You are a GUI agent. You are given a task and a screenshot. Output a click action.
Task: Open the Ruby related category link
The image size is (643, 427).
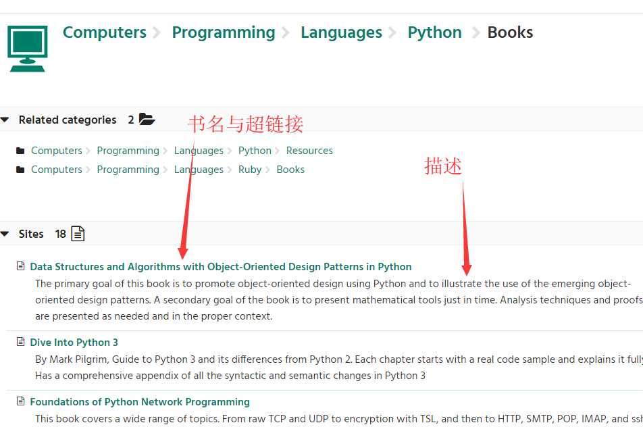pyautogui.click(x=250, y=170)
